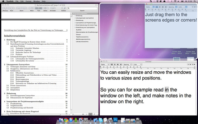
Task: Open Skype from the Dock
Action: point(100,120)
